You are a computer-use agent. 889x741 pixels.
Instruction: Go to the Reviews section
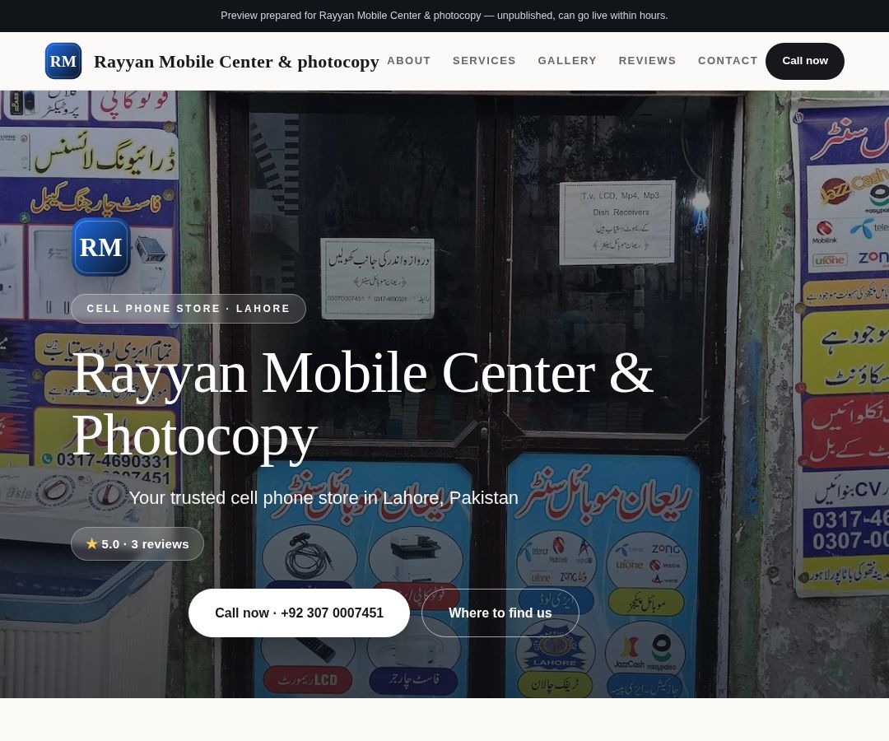pos(647,61)
